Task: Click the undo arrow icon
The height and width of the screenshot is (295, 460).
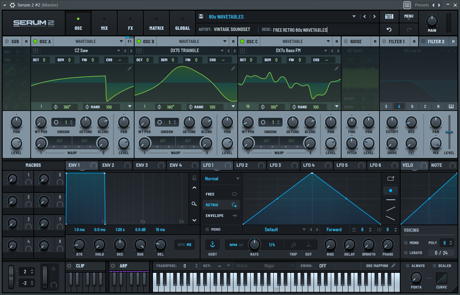Action: point(389,29)
